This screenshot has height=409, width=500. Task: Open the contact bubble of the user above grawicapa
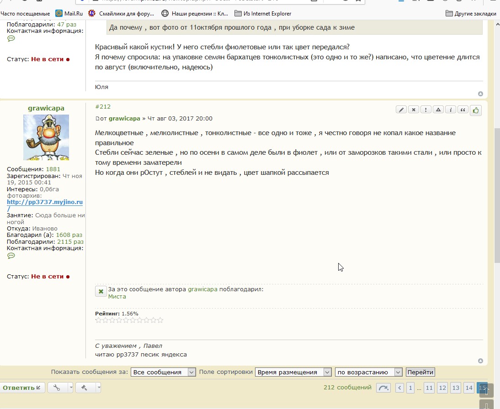(11, 38)
